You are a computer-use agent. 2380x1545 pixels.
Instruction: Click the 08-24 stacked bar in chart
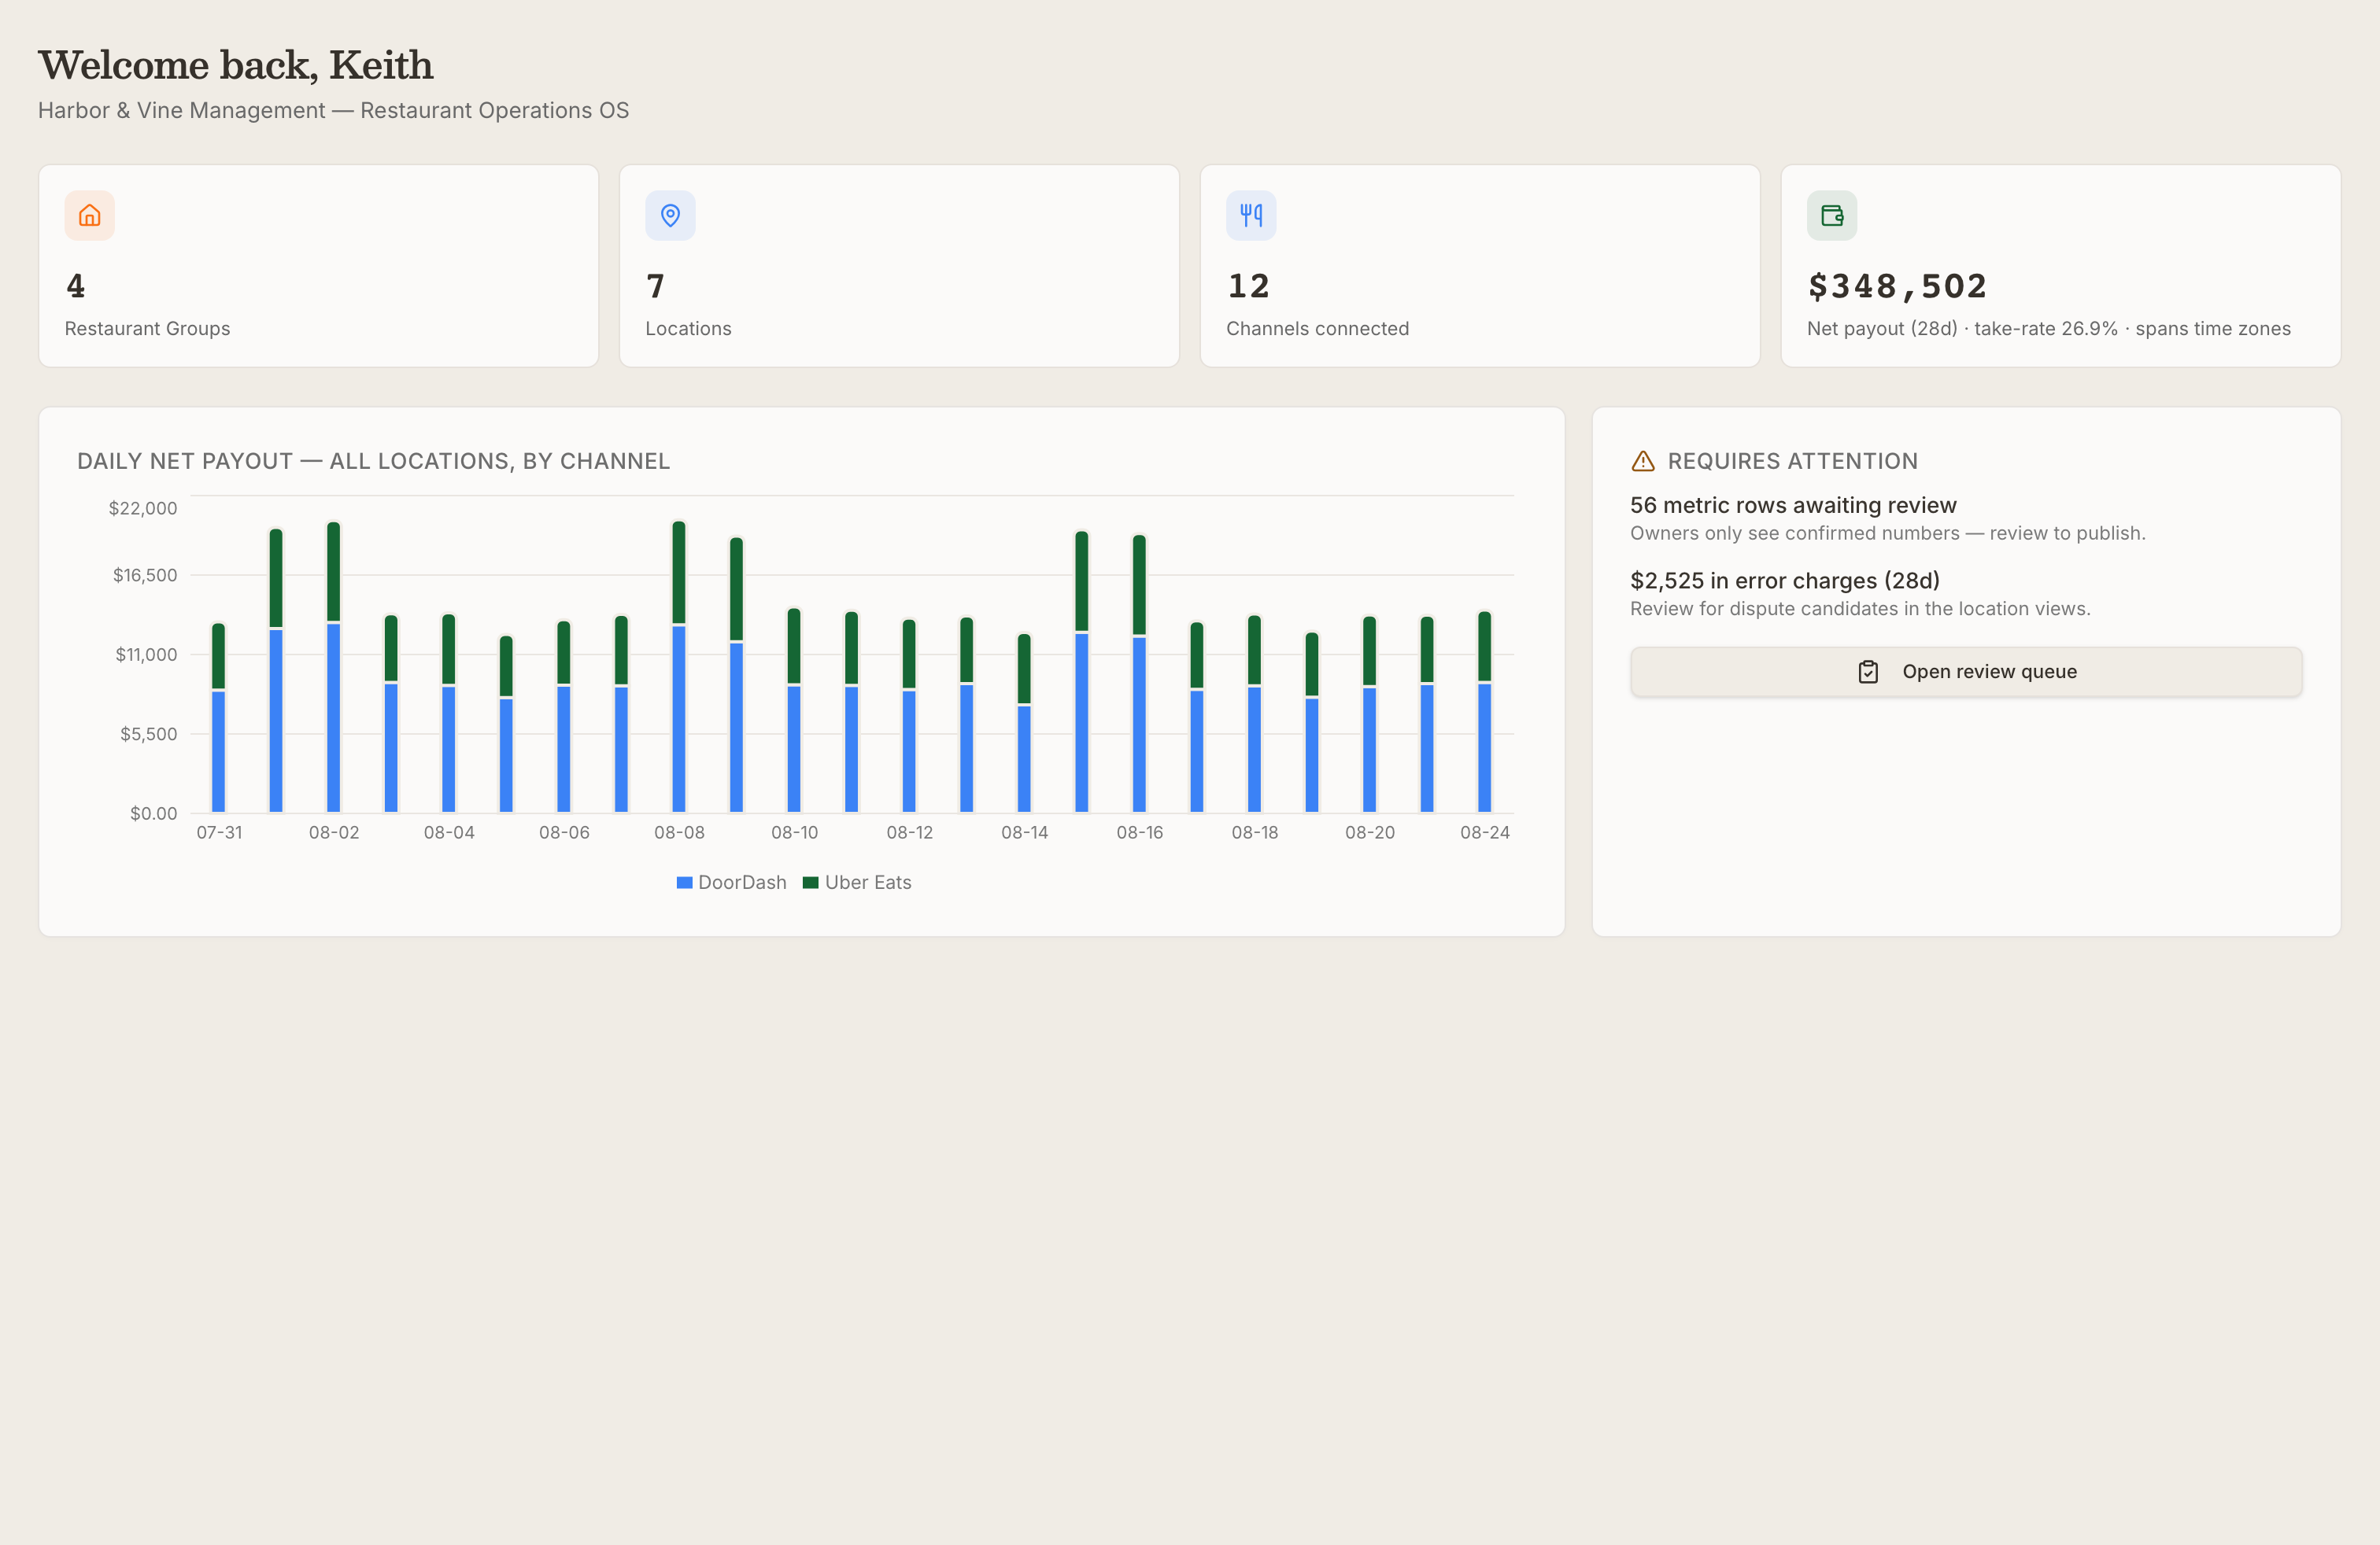(1485, 712)
